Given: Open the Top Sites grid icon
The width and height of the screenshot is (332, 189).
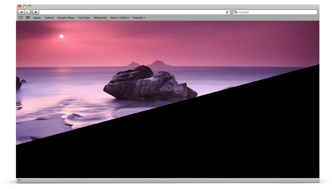Looking at the screenshot, I should point(28,18).
